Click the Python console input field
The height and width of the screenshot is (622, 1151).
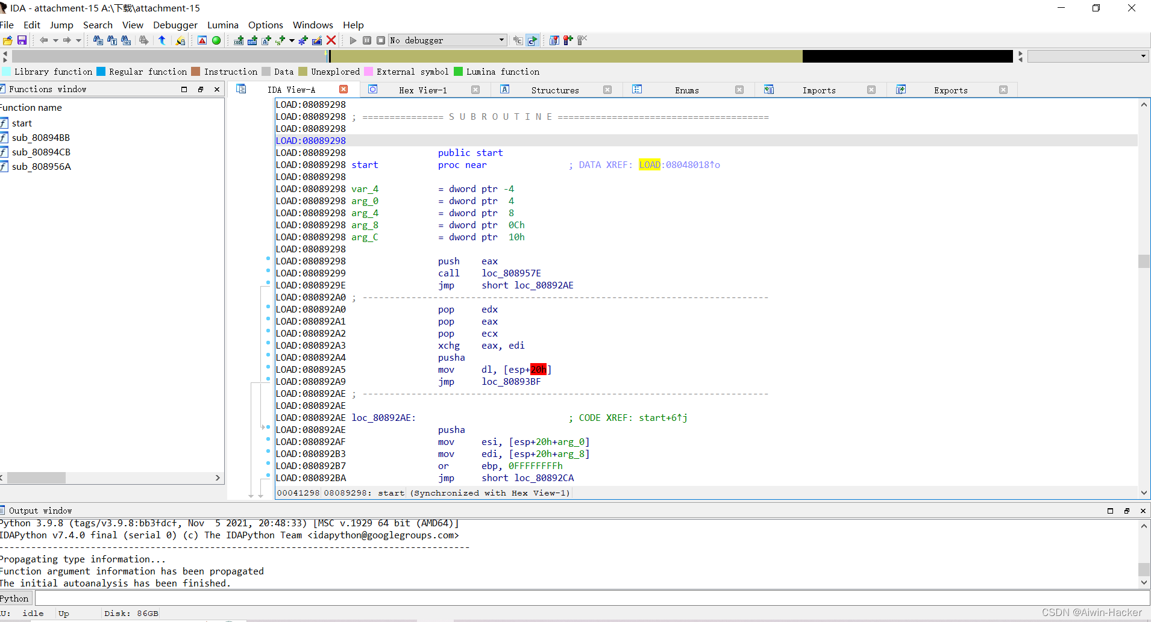(x=592, y=598)
